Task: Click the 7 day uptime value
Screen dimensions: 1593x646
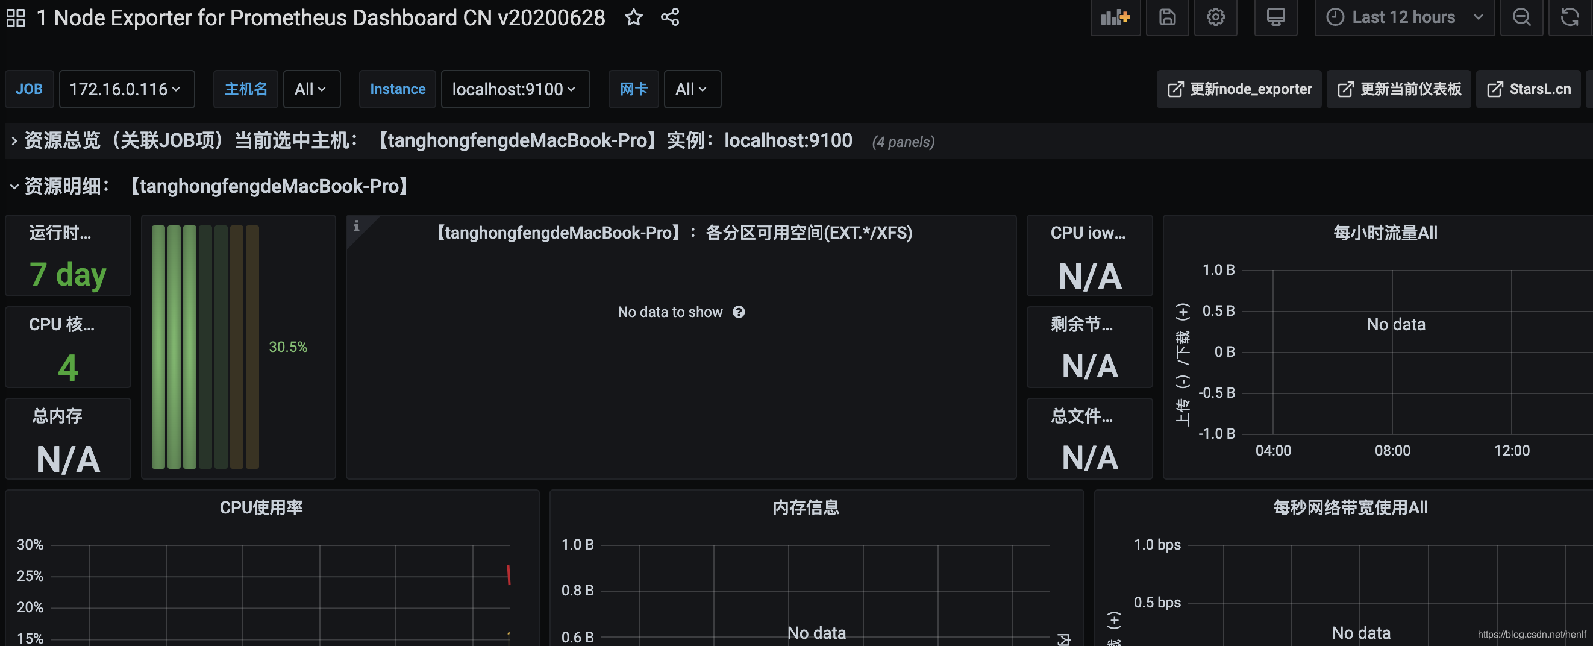Action: (x=68, y=275)
